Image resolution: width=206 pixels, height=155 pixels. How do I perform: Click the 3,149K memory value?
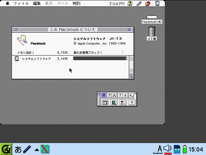pyautogui.click(x=62, y=59)
